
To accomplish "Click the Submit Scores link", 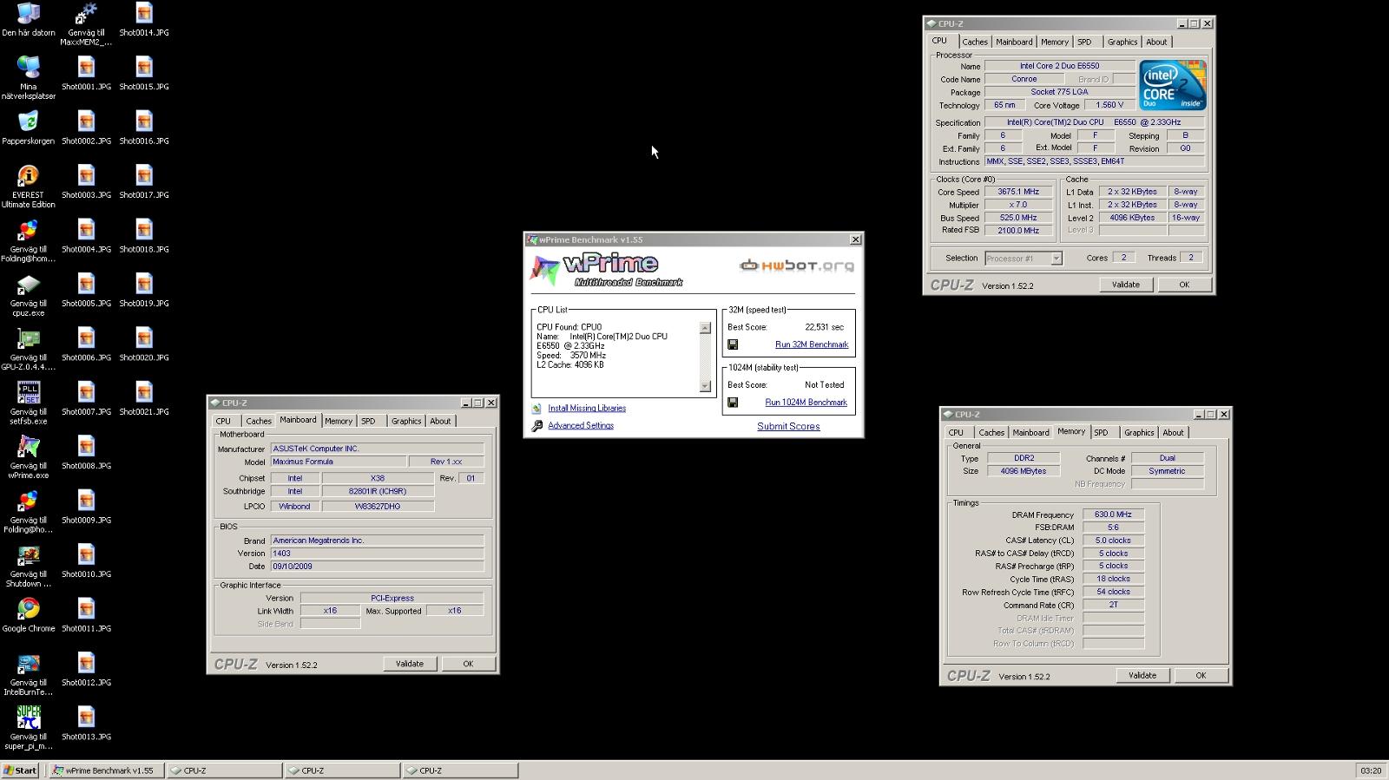I will pyautogui.click(x=788, y=427).
